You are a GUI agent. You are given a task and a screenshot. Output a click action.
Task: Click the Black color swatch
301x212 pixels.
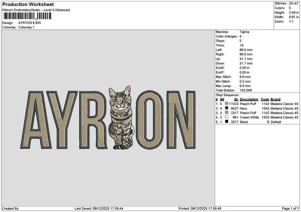(227, 121)
